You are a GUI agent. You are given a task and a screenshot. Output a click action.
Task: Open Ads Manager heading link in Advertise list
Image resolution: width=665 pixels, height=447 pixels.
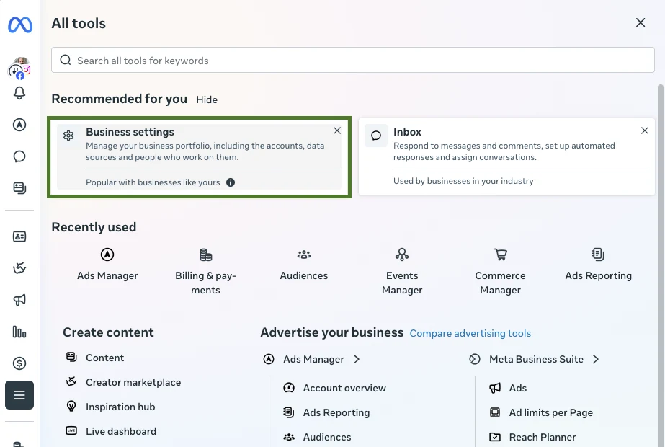click(x=313, y=359)
